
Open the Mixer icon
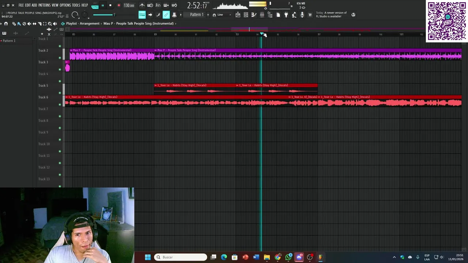pyautogui.click(x=262, y=15)
